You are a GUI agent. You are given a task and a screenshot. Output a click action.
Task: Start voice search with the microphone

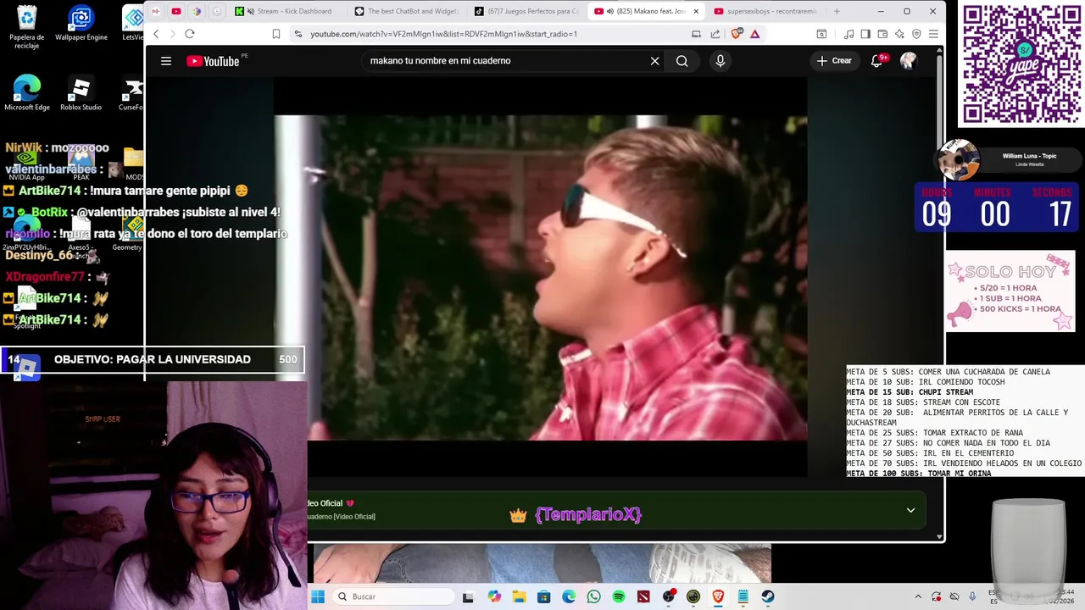pos(721,61)
